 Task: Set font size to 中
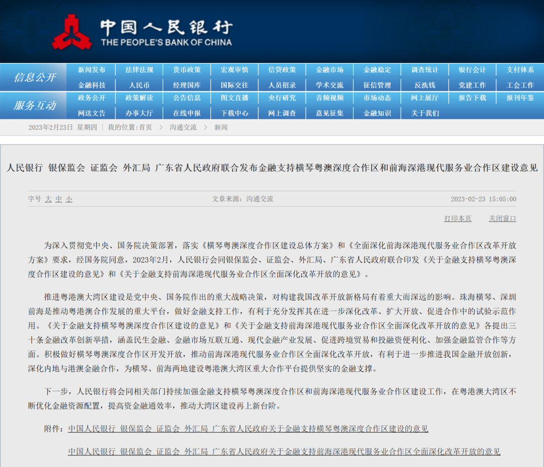click(58, 199)
